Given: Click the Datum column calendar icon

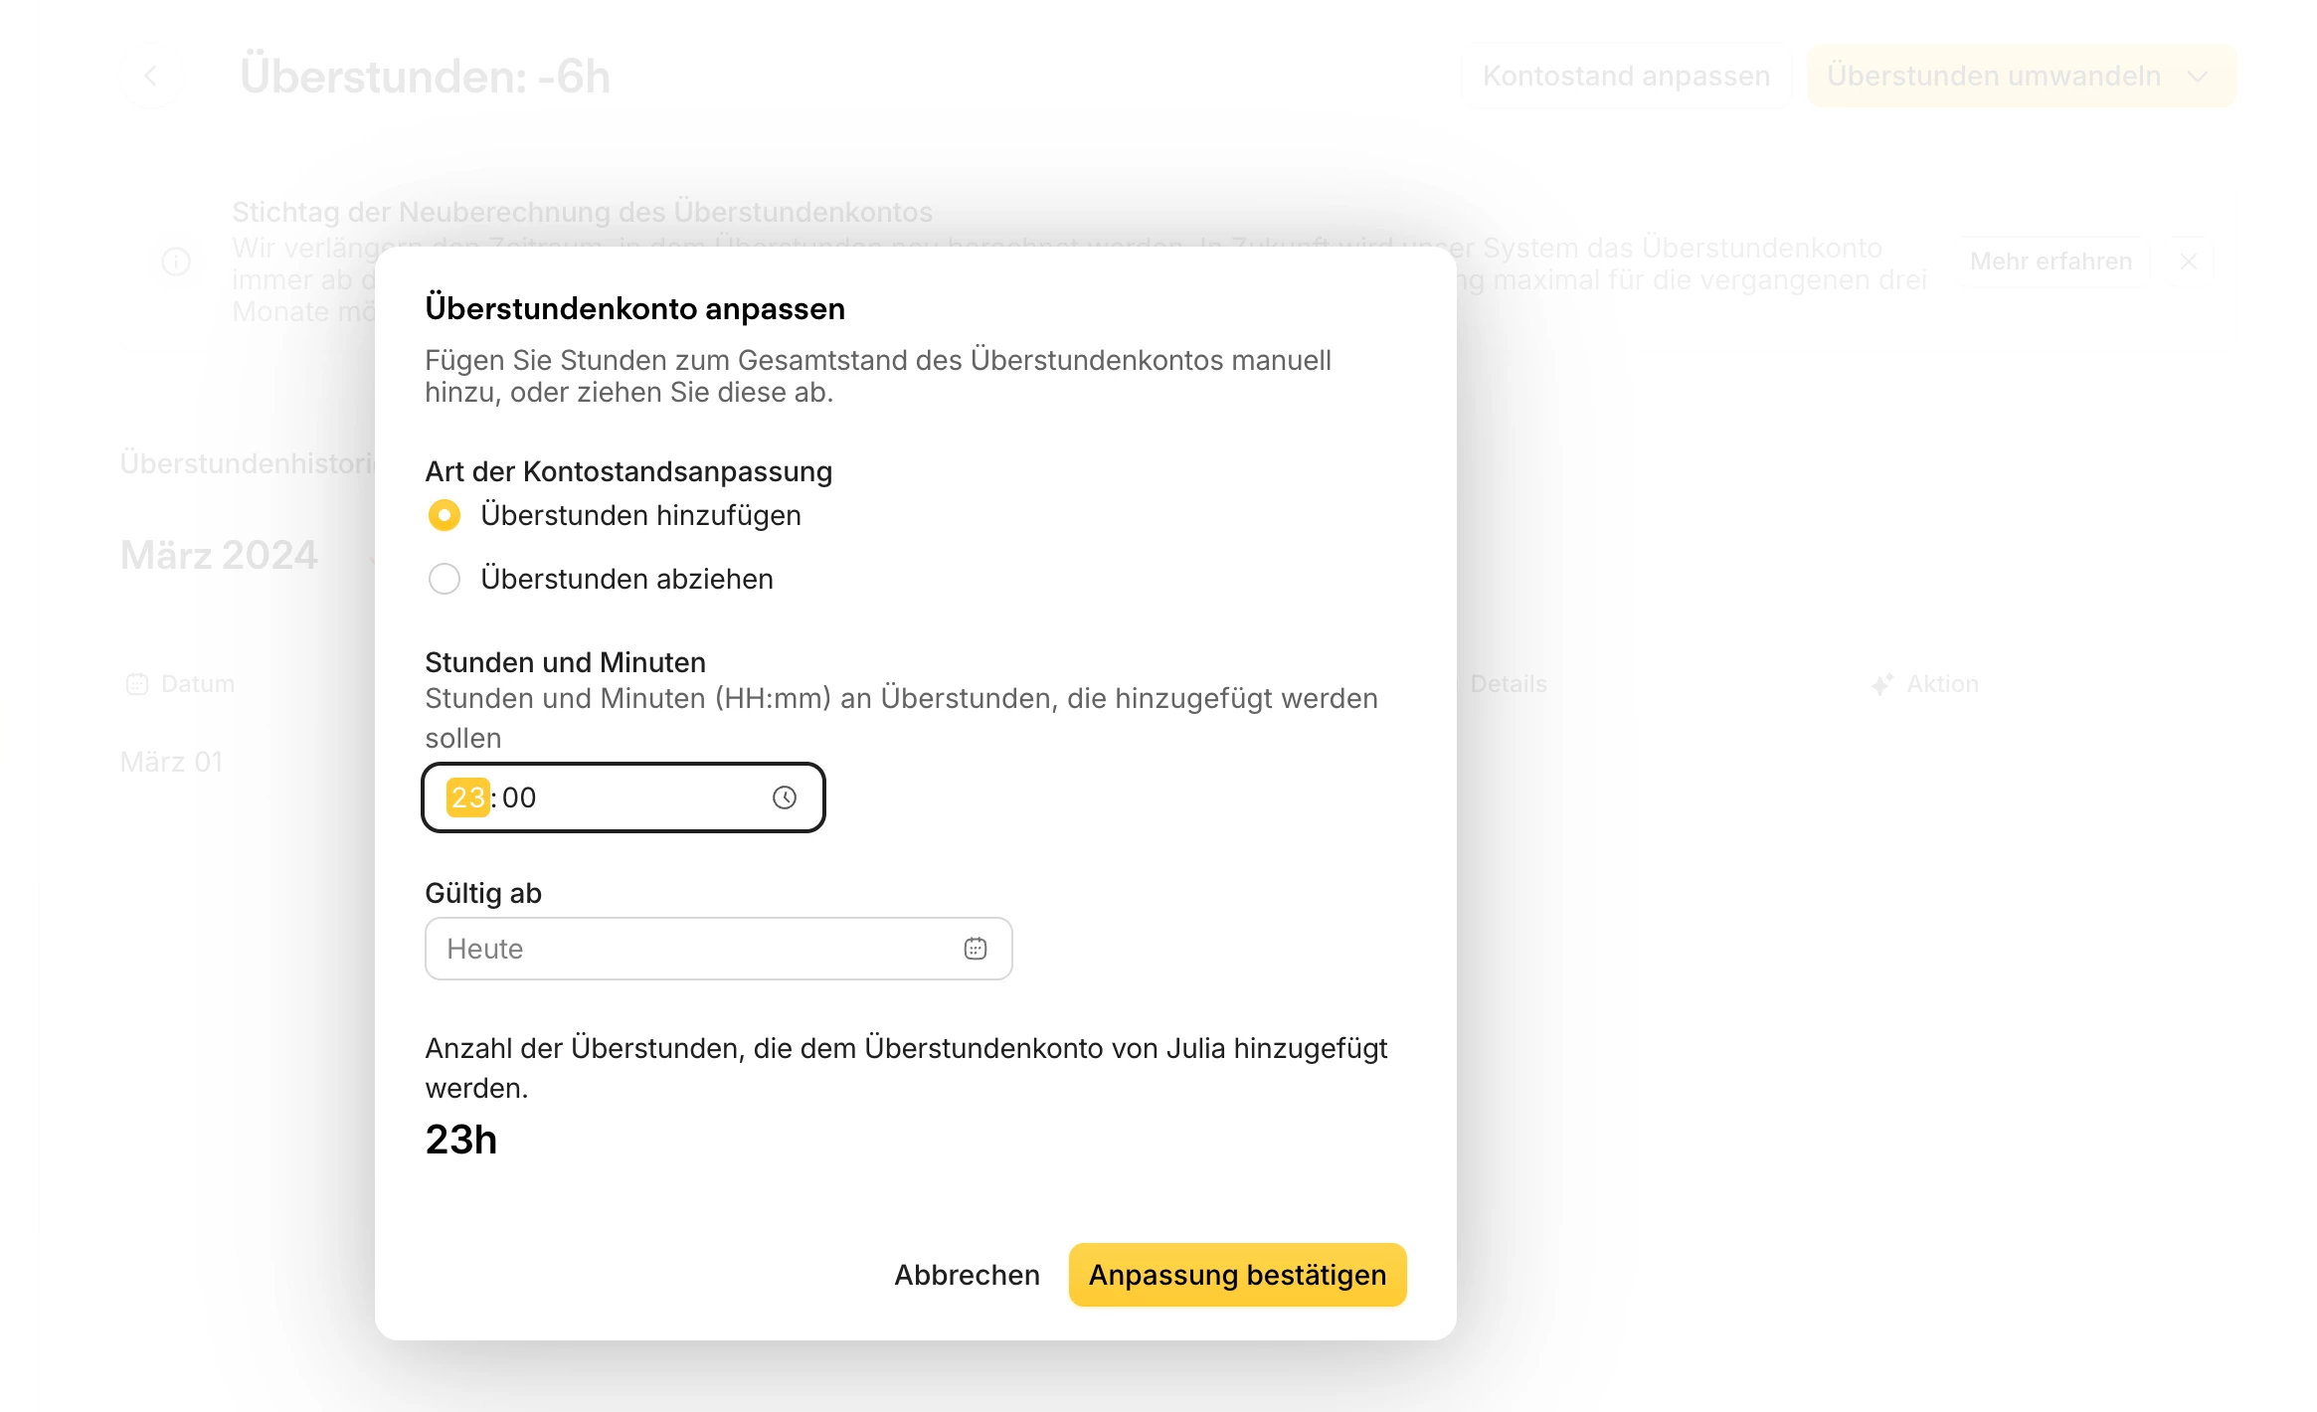Looking at the screenshot, I should 137,684.
